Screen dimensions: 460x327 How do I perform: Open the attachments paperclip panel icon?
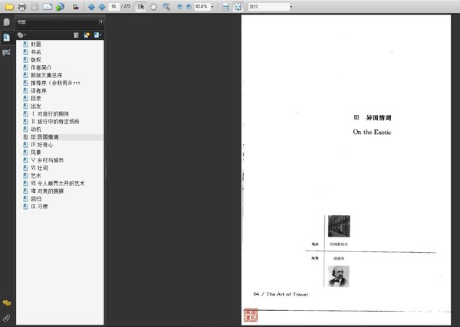tap(6, 318)
